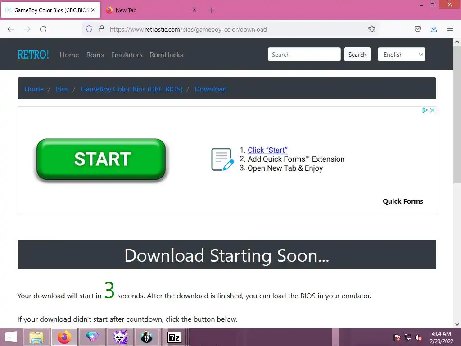
Task: Save page to Pocket
Action: [x=418, y=29]
